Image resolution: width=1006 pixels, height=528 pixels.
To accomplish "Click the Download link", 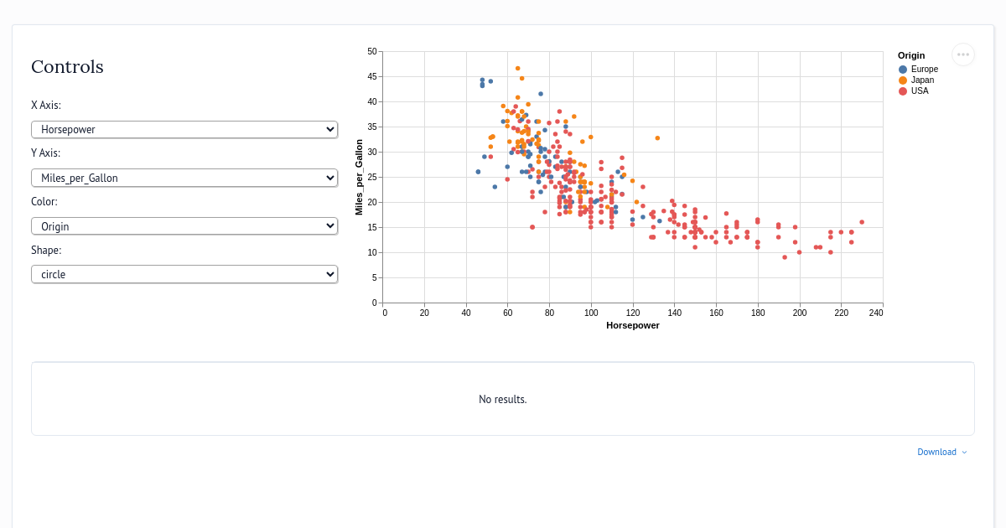I will pos(936,452).
